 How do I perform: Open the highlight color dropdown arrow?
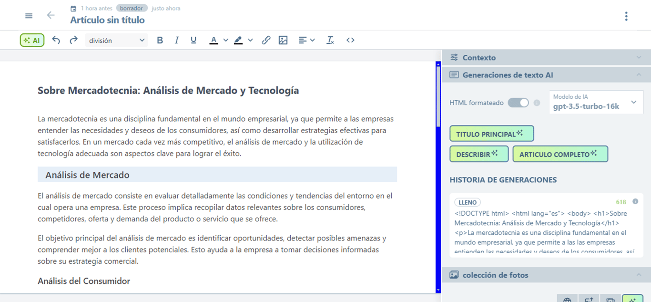point(250,41)
